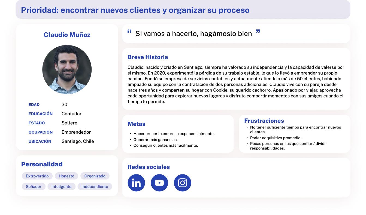
Task: Click Claudio's profile photo
Action: click(x=67, y=70)
